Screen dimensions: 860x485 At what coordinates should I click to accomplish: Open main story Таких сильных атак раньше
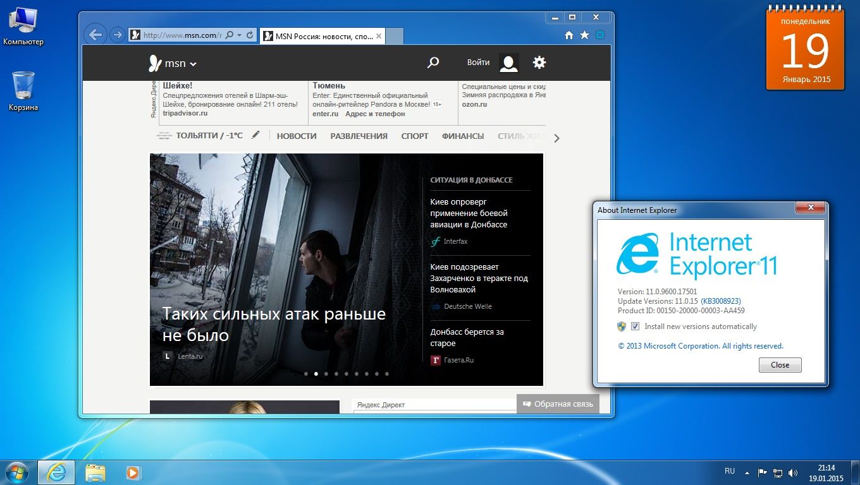[x=274, y=325]
